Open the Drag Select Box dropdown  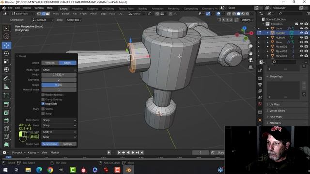74,20
